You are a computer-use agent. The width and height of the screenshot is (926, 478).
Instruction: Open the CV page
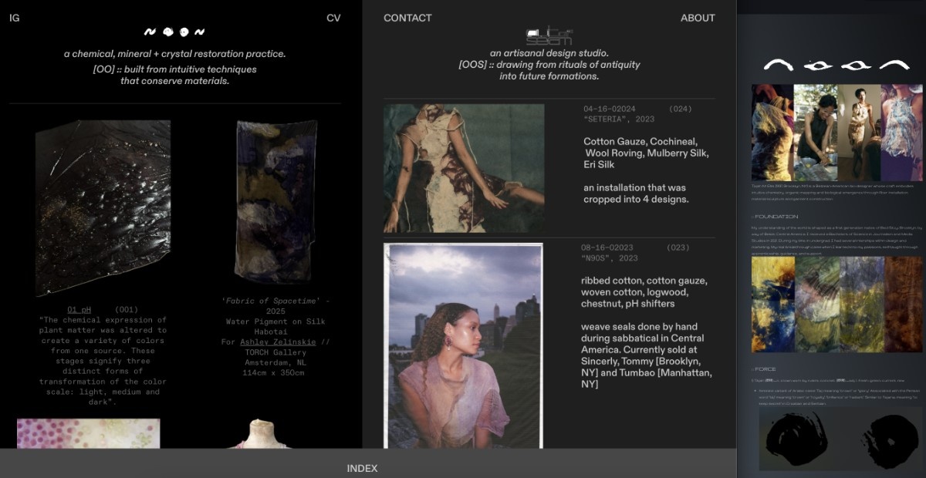coord(333,18)
